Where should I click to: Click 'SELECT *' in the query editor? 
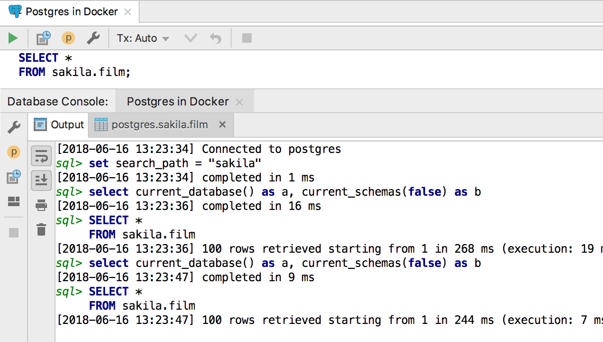click(46, 58)
